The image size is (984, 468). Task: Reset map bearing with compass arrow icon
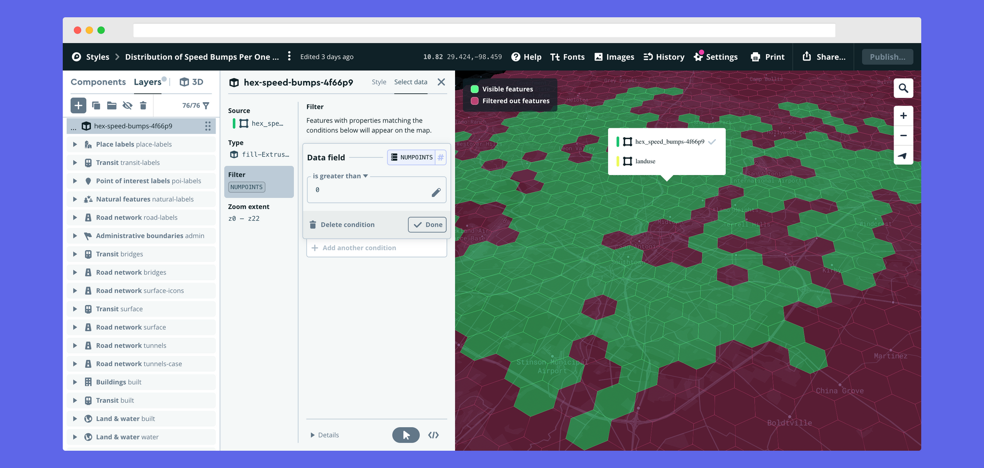pyautogui.click(x=903, y=156)
